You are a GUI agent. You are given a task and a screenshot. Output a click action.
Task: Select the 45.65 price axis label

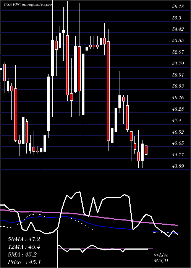click(x=178, y=143)
